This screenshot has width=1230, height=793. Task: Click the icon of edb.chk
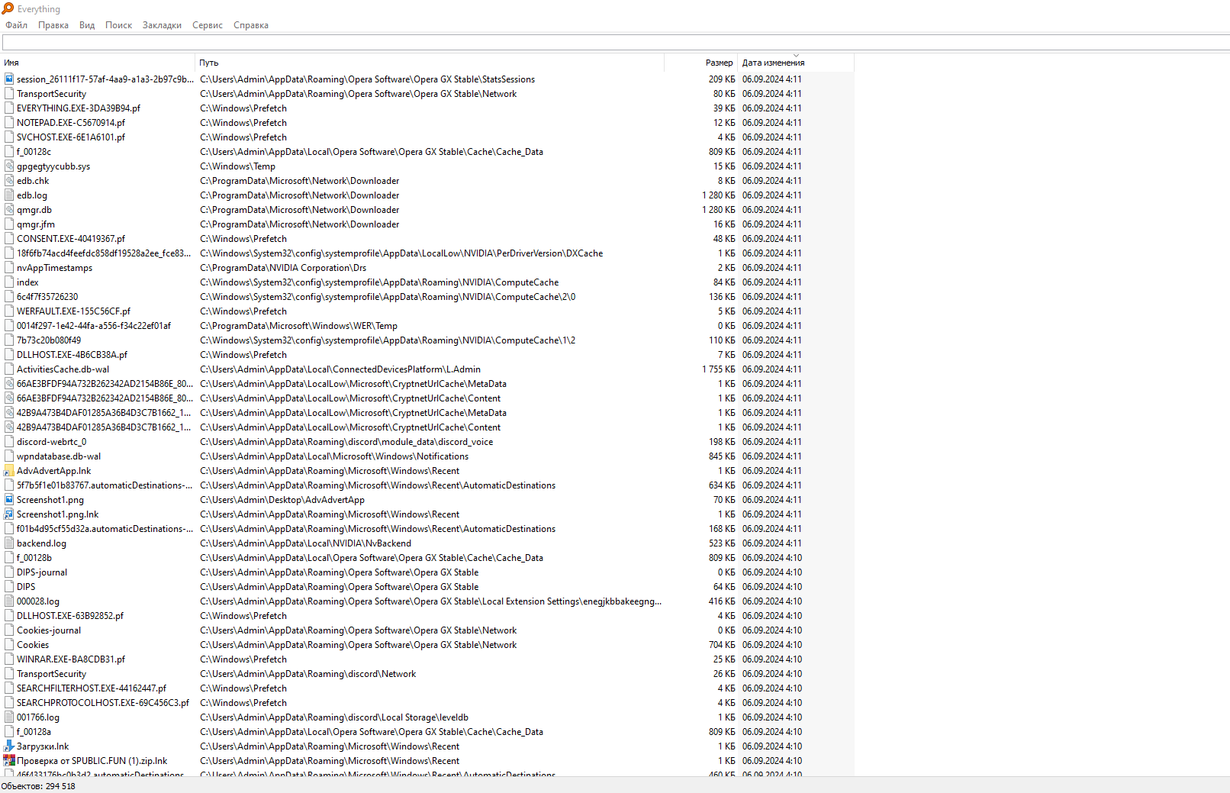tap(9, 180)
